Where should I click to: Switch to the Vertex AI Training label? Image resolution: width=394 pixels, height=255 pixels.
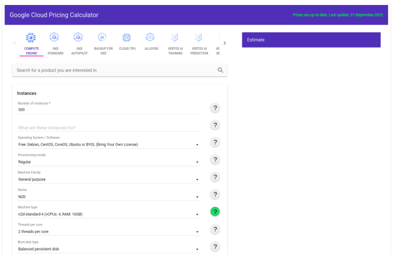[x=176, y=51]
